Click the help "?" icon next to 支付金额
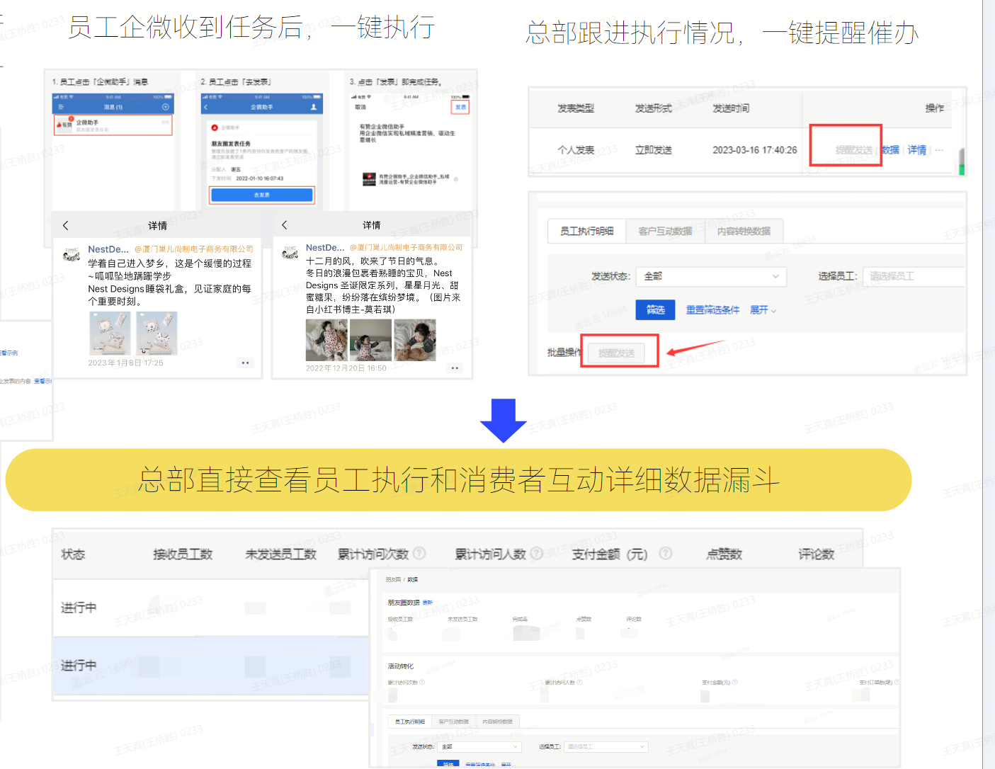995x769 pixels. 666,554
